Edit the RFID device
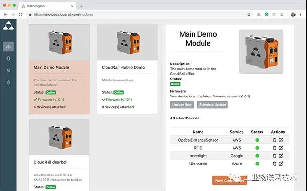 [281, 148]
